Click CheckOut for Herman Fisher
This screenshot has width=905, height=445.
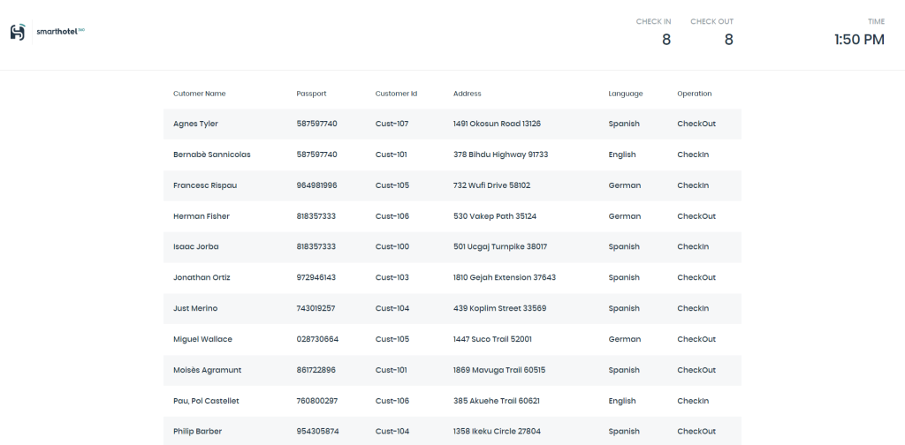click(696, 216)
